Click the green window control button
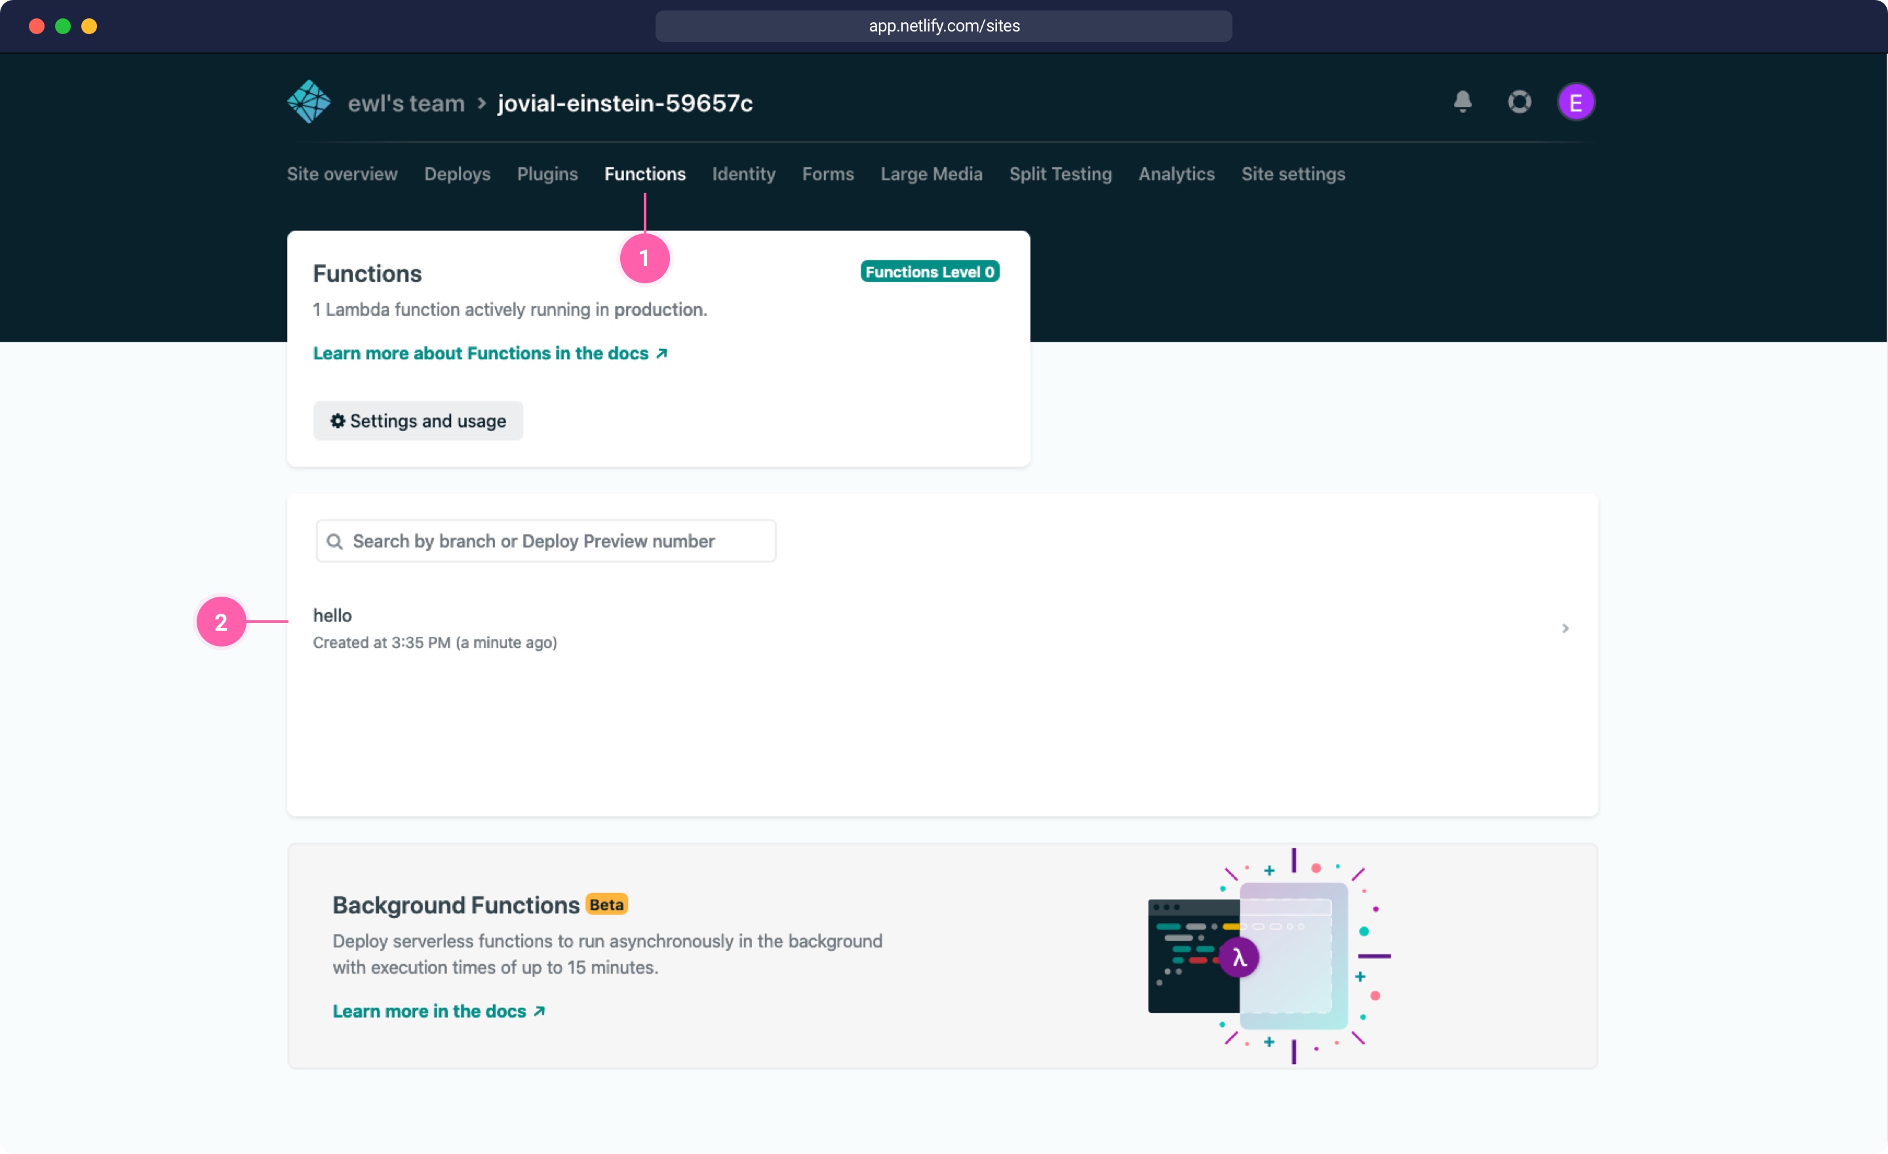The width and height of the screenshot is (1888, 1154). (x=63, y=26)
